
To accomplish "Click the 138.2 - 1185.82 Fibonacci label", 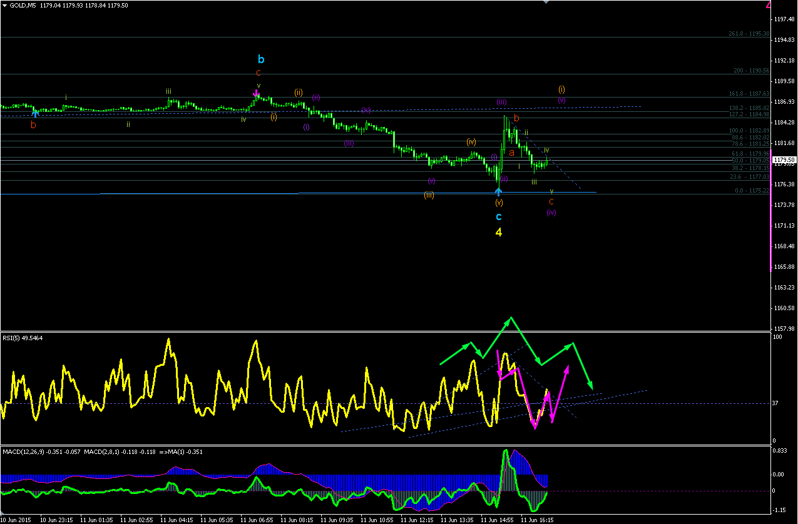I will tap(750, 108).
